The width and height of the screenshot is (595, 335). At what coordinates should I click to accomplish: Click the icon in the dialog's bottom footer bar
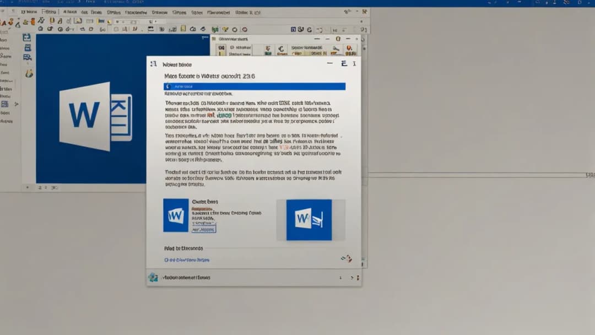tap(153, 277)
